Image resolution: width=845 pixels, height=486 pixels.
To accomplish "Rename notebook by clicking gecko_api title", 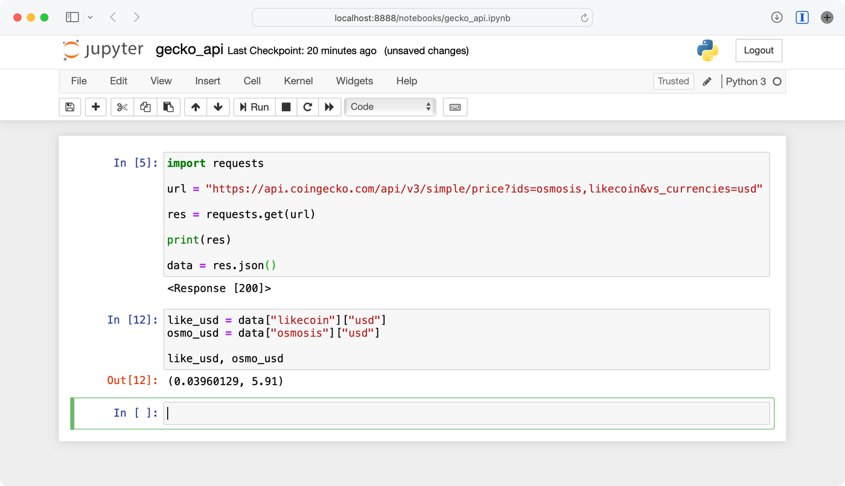I will tap(190, 50).
